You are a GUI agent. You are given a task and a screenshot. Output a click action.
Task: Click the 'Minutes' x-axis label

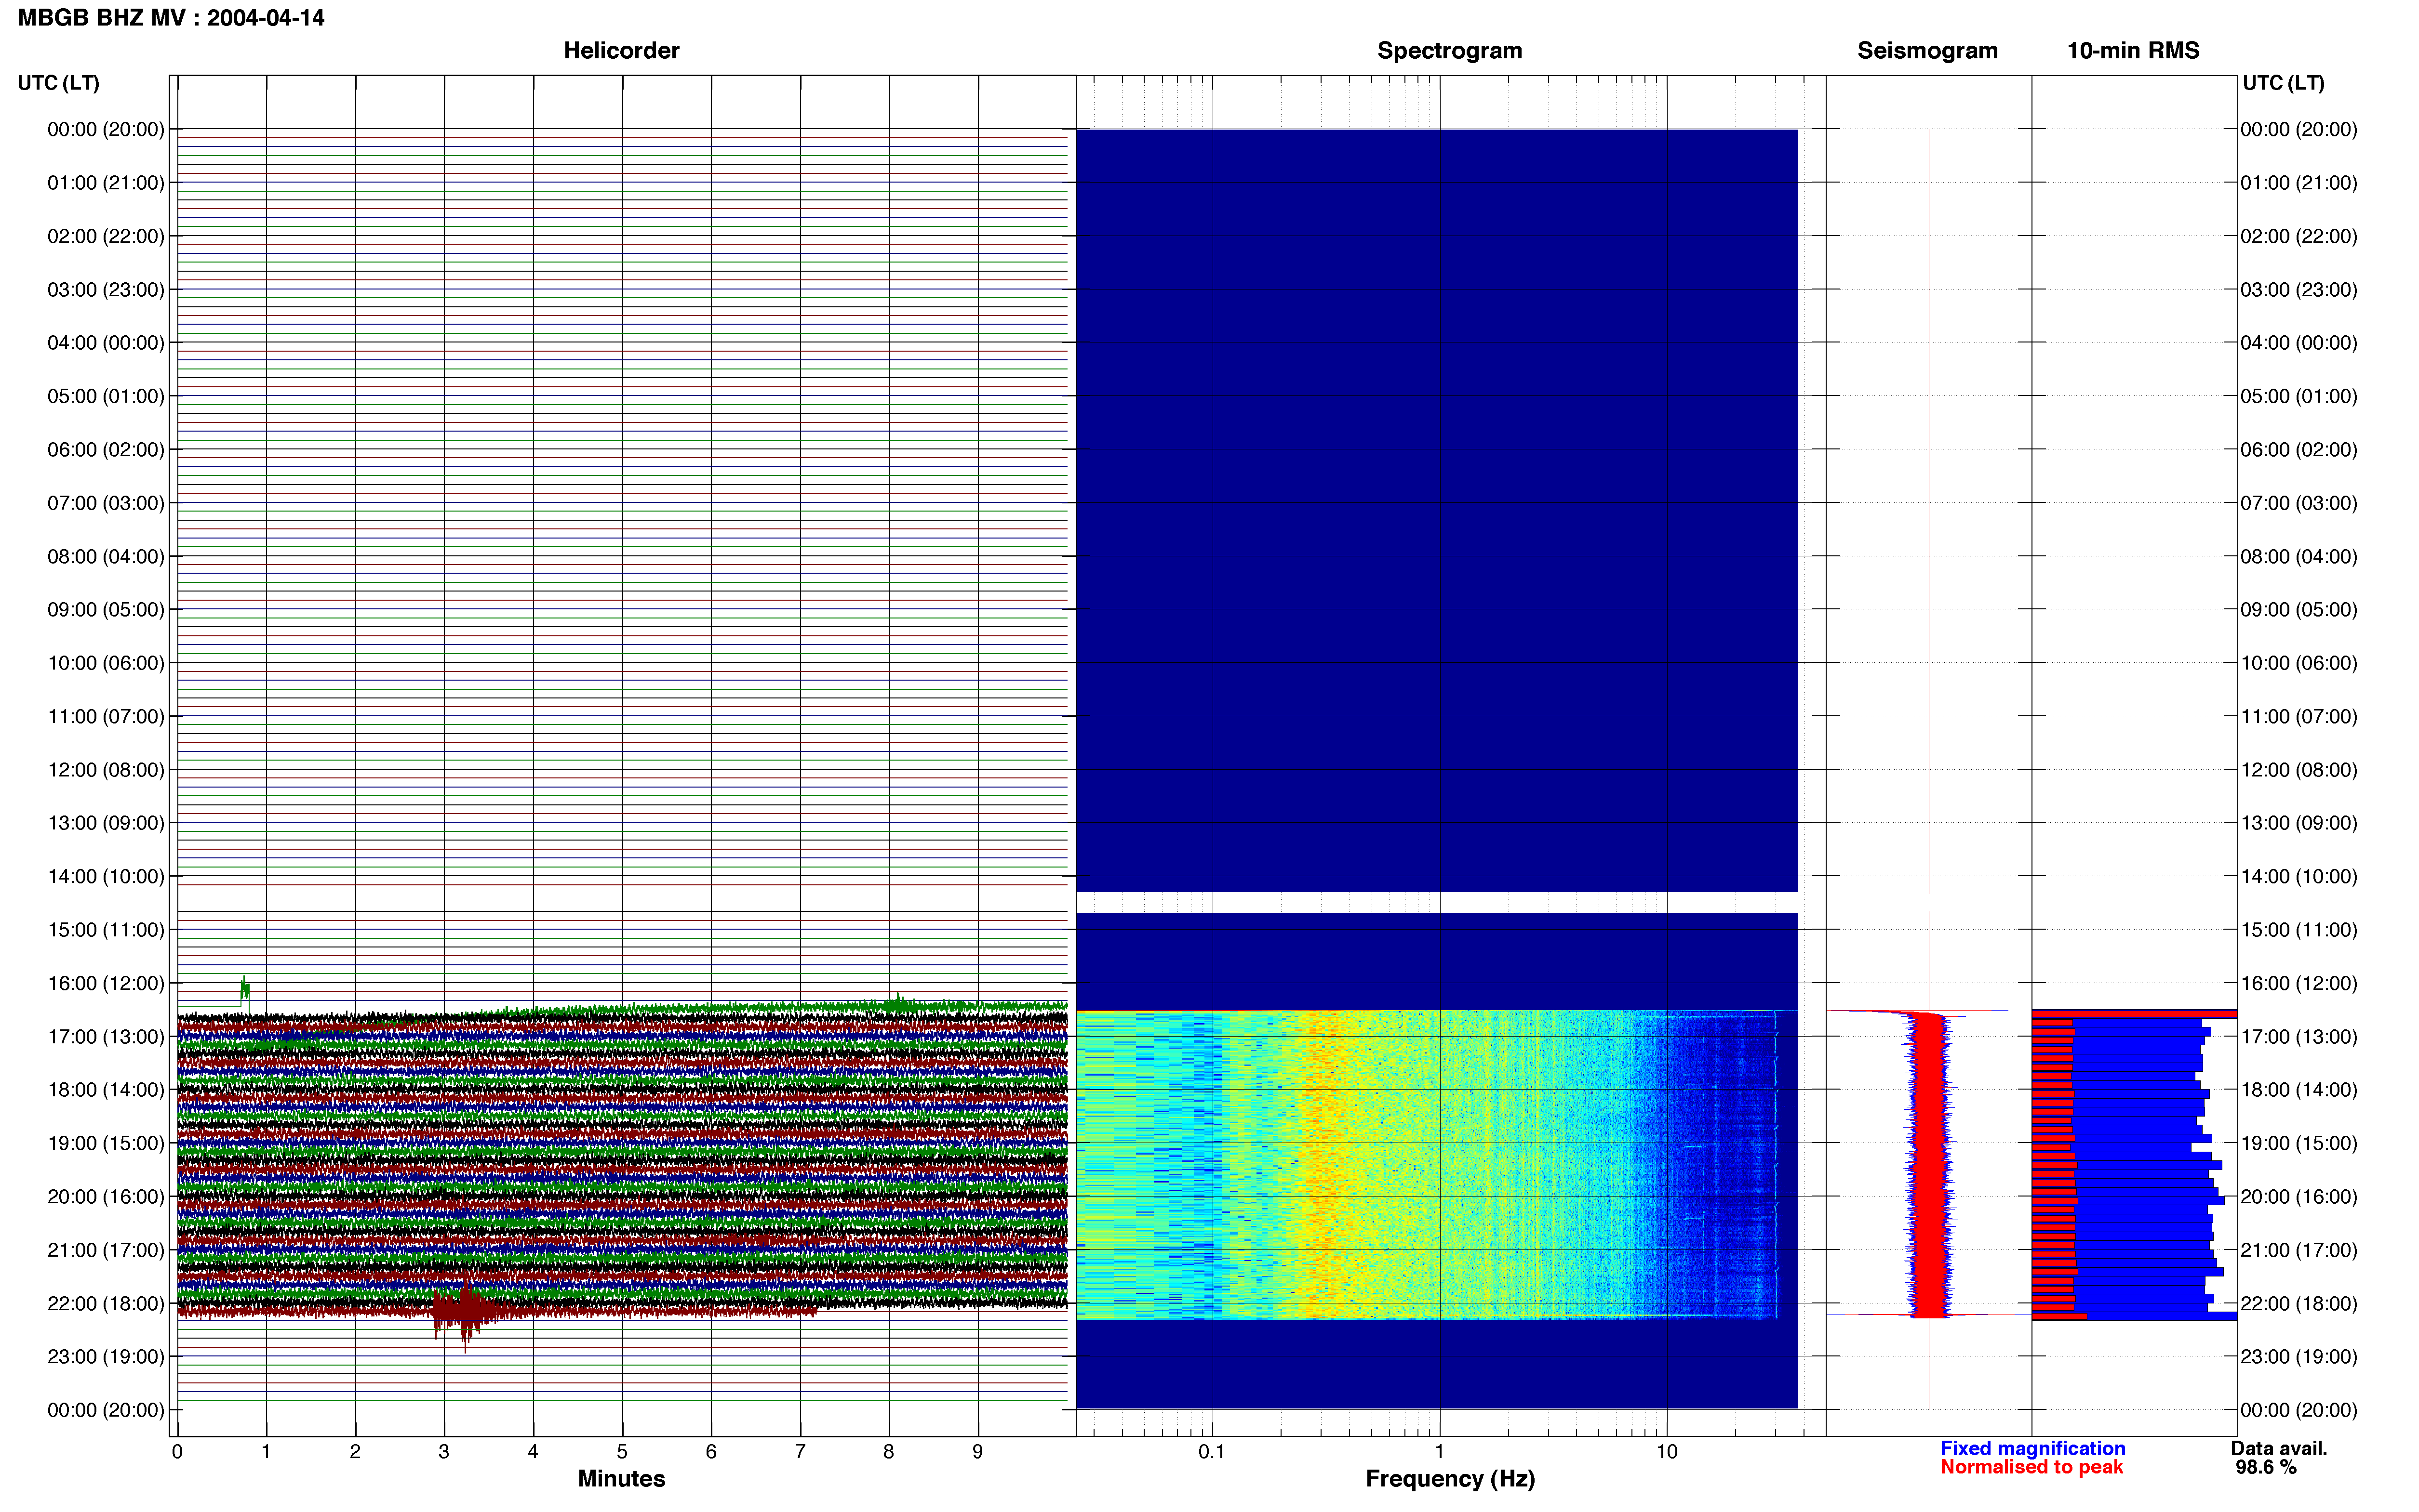(x=621, y=1478)
